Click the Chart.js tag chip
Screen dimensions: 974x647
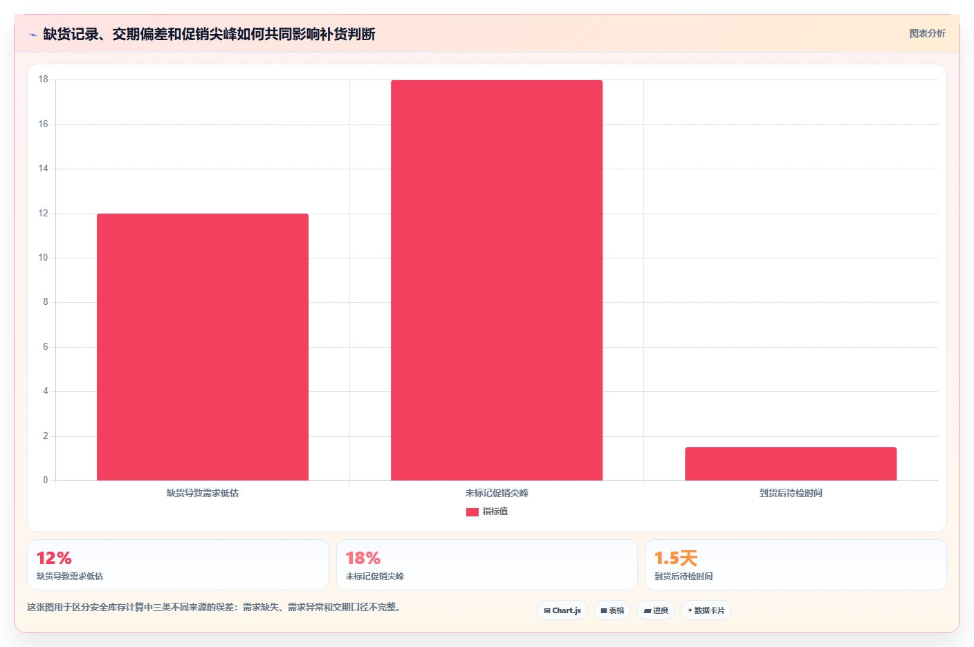point(562,610)
